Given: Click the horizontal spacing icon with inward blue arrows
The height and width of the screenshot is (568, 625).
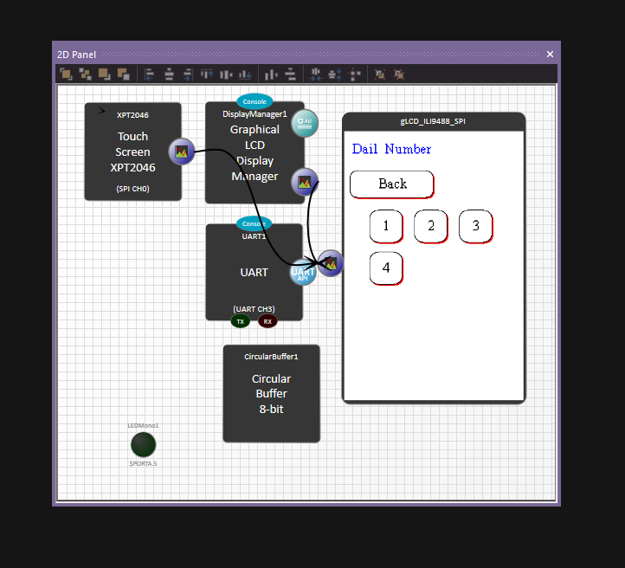Looking at the screenshot, I should [316, 74].
